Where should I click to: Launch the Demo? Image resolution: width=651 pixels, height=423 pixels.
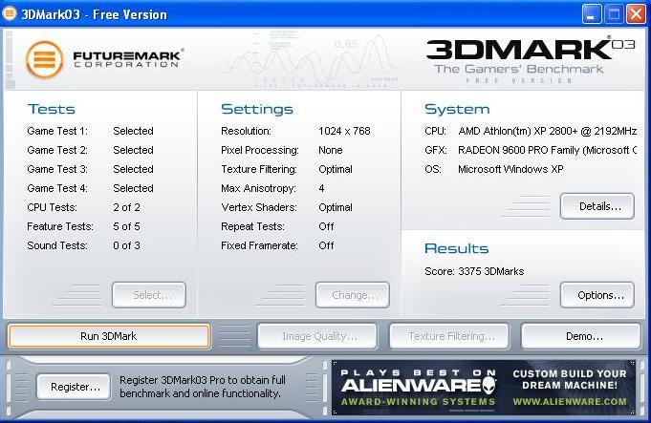[581, 336]
